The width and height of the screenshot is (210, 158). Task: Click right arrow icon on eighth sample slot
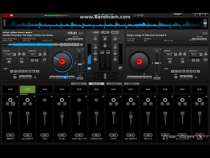(x=133, y=104)
